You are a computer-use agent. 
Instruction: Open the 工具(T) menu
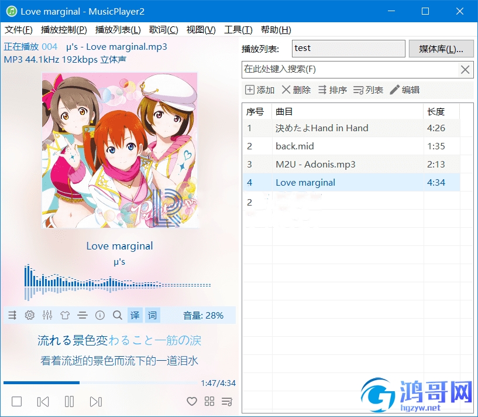238,30
